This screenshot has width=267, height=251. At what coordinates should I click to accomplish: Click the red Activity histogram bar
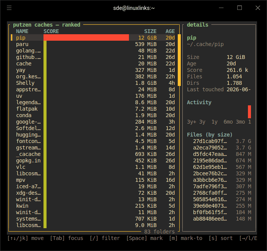tap(249, 112)
